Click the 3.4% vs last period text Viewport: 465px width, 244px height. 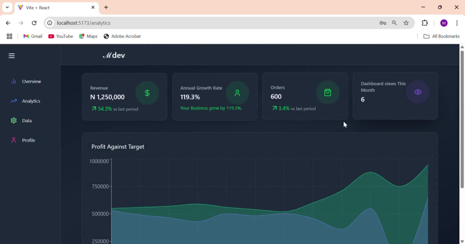tap(294, 108)
